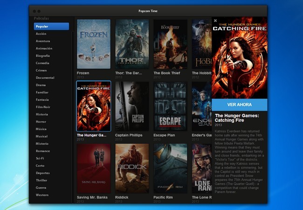Open the Riddick movie poster
Viewport: 303px width, 210px height.
(132, 168)
